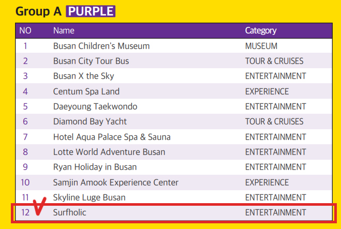Click Diamond Bay Yacht entry
The image size is (341, 229).
pyautogui.click(x=90, y=121)
